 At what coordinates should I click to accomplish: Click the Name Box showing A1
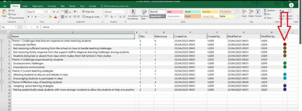coord(9,27)
